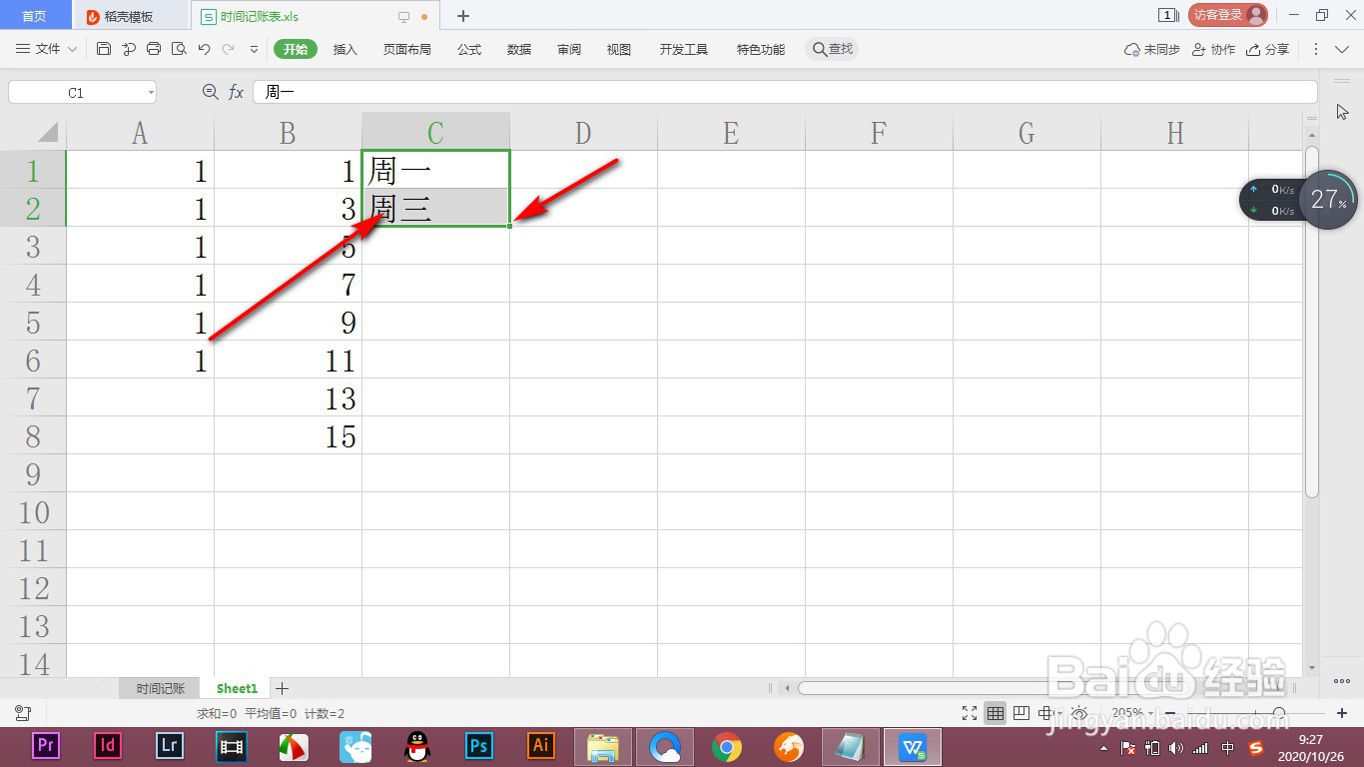Switch to page layout view icon
The width and height of the screenshot is (1364, 767).
(1021, 713)
